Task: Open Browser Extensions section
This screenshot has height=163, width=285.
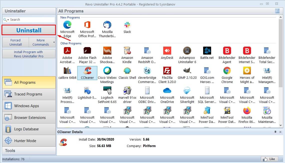Action: tap(29, 118)
